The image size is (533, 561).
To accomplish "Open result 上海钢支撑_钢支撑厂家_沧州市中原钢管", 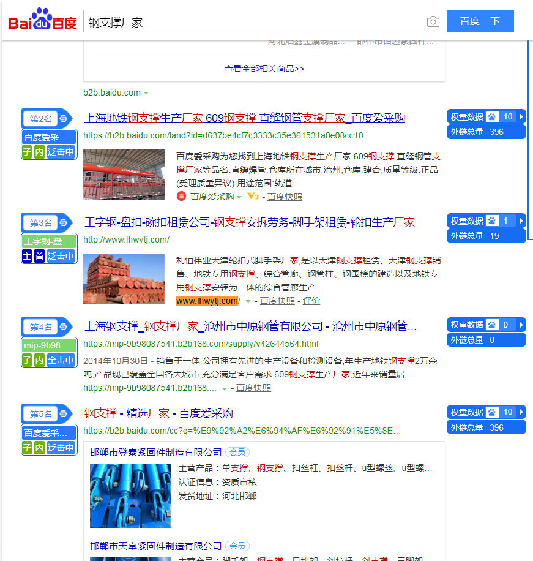I will point(250,326).
